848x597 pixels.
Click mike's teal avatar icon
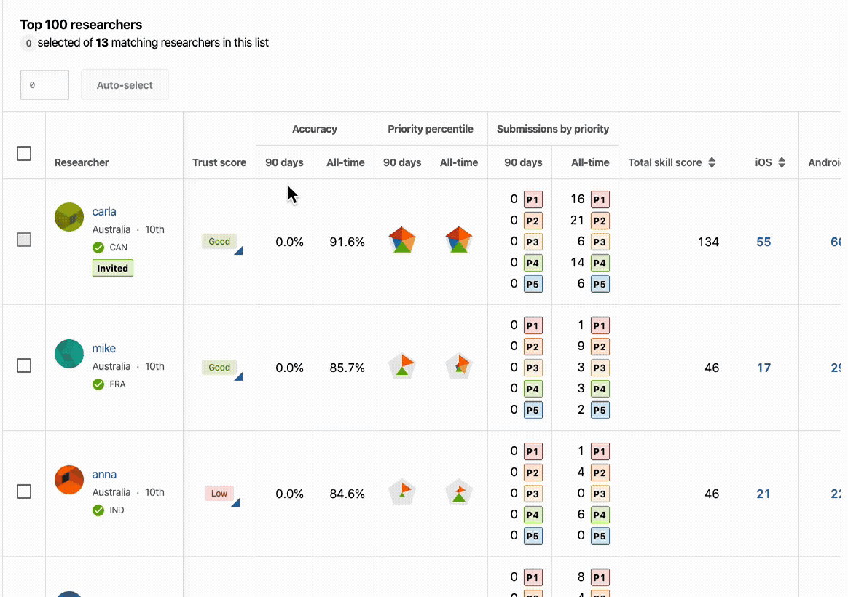[69, 354]
